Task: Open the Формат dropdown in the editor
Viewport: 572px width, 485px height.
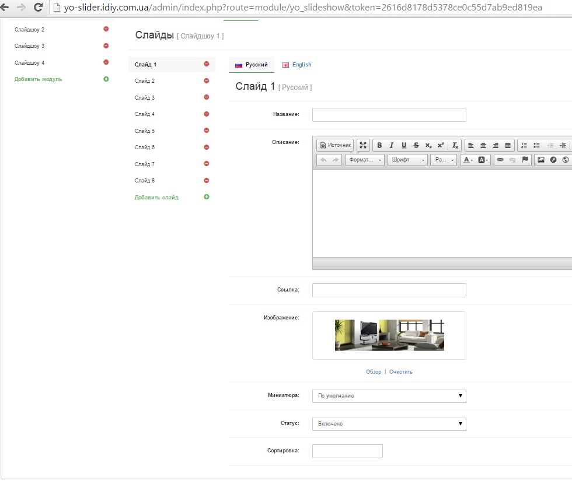Action: 365,160
